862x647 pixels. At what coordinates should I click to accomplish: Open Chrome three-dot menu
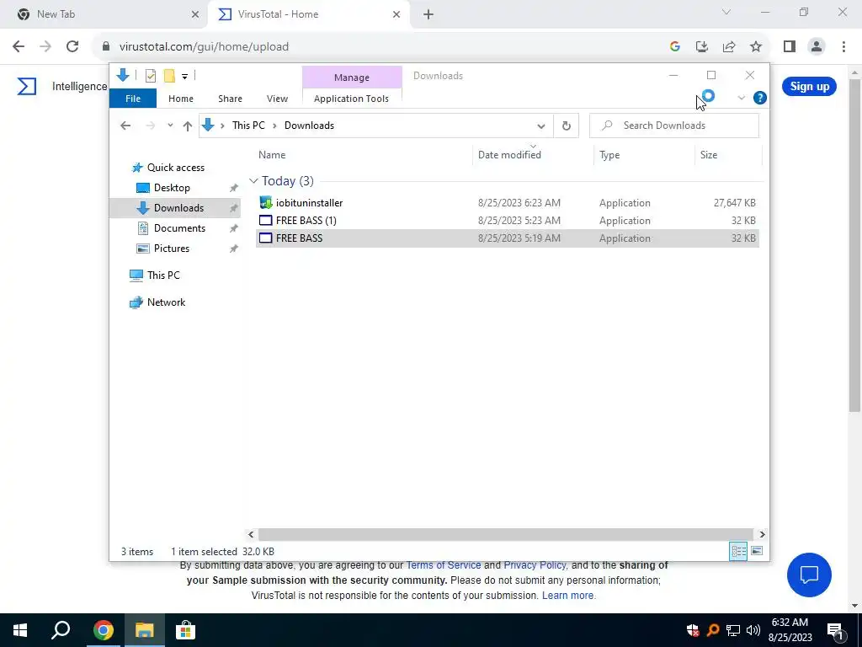coord(843,47)
